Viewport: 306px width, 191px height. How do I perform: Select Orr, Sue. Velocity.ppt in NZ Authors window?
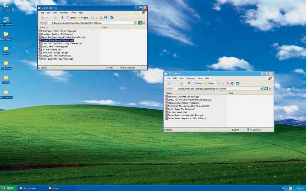click(x=176, y=112)
